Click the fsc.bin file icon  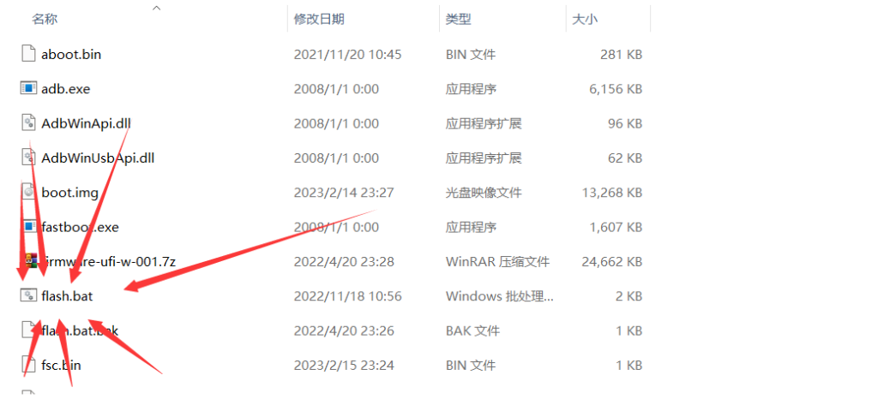point(28,365)
